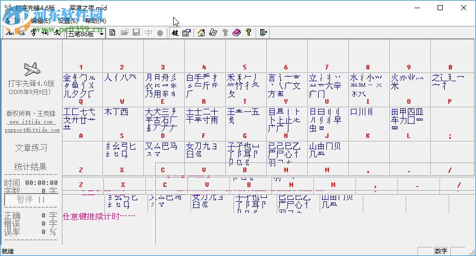Click the 误率 error rate label
This screenshot has height=256, width=476.
12,232
